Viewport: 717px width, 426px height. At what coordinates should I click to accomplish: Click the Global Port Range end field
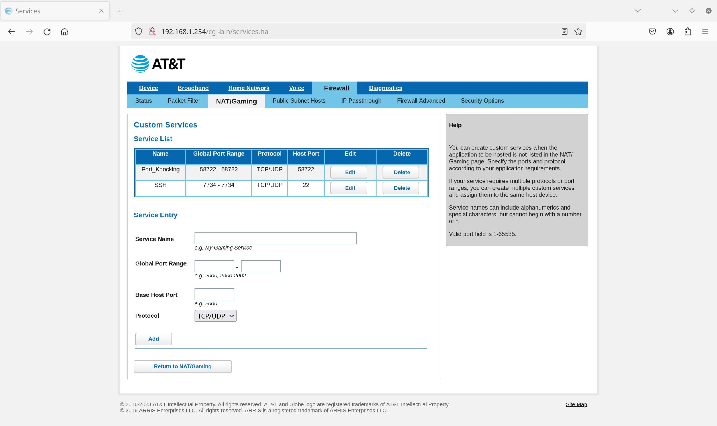point(261,266)
